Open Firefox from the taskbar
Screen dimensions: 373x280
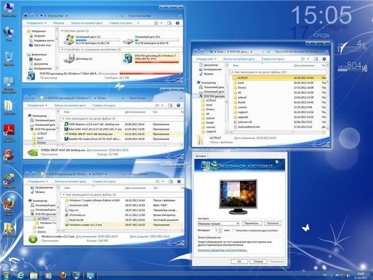coord(63,276)
